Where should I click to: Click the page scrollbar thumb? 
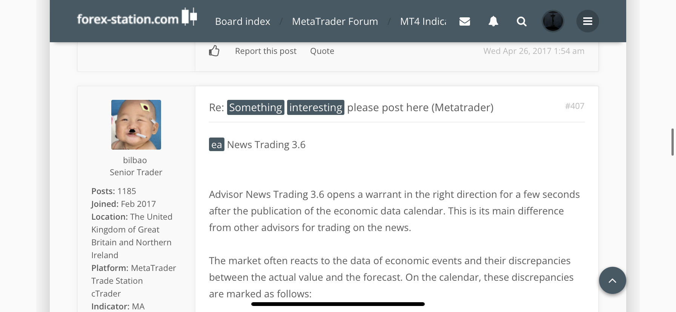[x=672, y=142]
